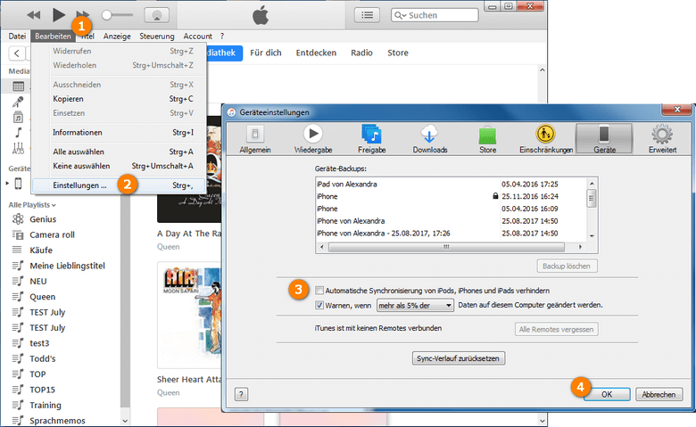Open the Datei menu
This screenshot has width=696, height=427.
17,37
